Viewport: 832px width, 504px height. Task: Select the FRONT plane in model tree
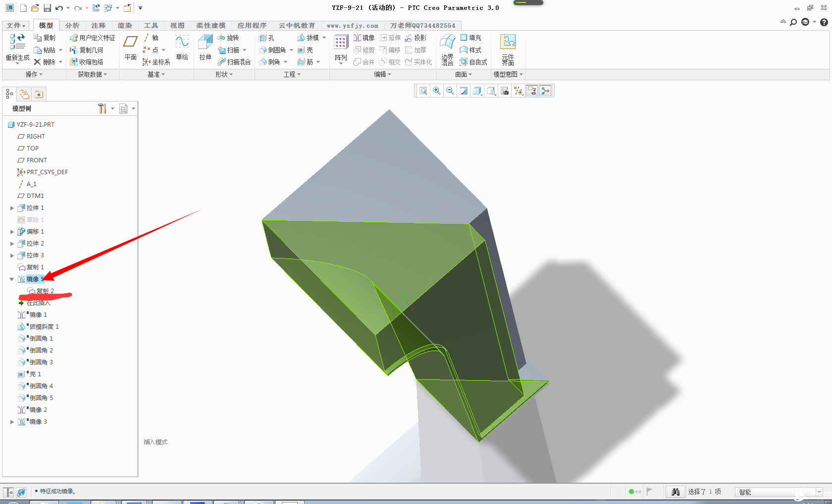point(37,160)
